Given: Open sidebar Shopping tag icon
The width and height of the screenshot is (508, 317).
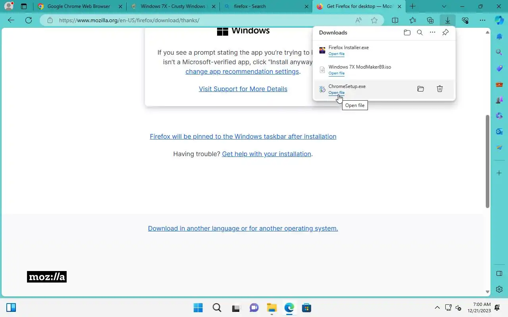Looking at the screenshot, I should pos(499,68).
